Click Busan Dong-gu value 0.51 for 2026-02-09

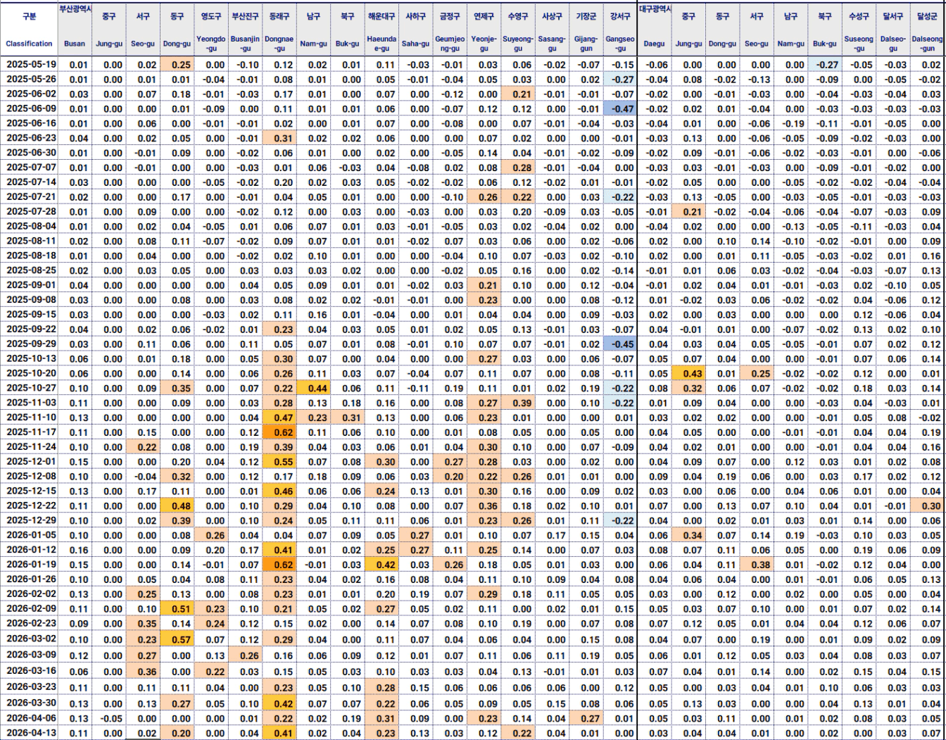coord(178,609)
